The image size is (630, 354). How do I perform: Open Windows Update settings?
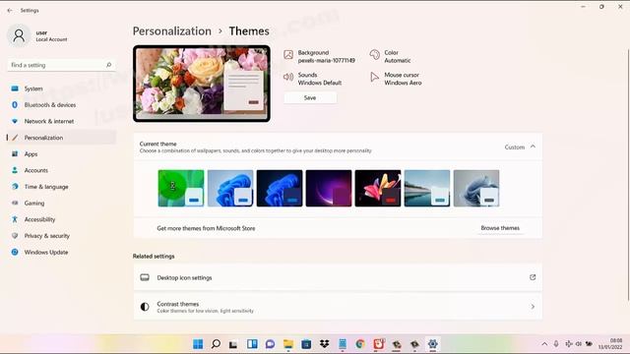tap(61, 253)
